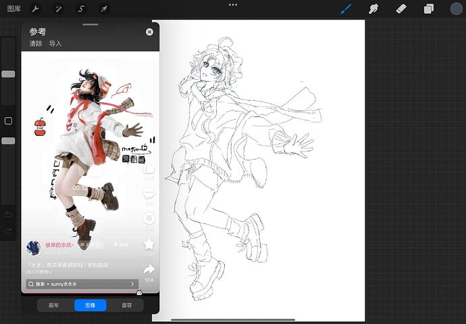Viewport: 466px width, 324px height.
Task: Click the brush opacity slider handle
Action: 8,141
